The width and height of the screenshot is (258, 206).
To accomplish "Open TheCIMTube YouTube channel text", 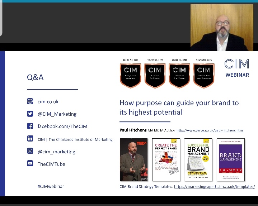I will pyautogui.click(x=51, y=164).
